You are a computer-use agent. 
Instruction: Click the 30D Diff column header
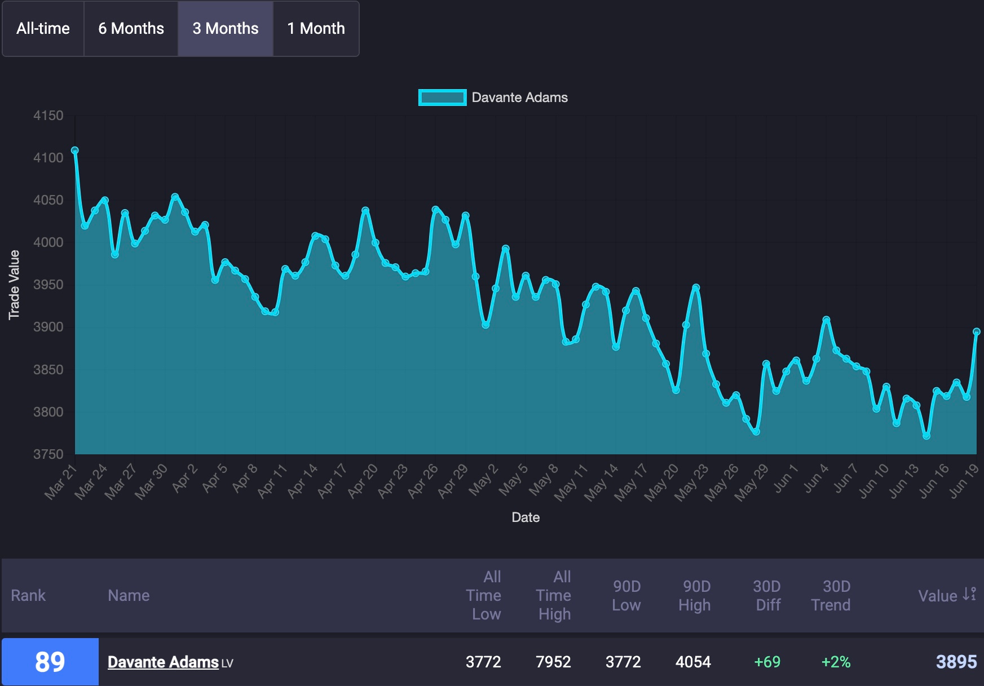767,595
